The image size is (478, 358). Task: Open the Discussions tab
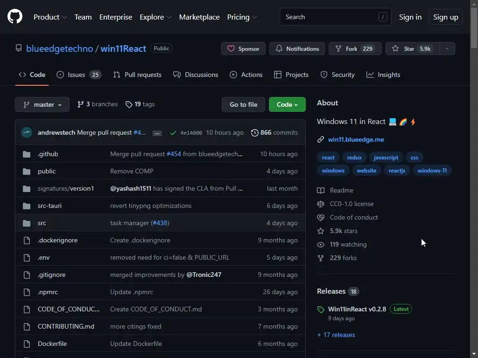tap(196, 75)
